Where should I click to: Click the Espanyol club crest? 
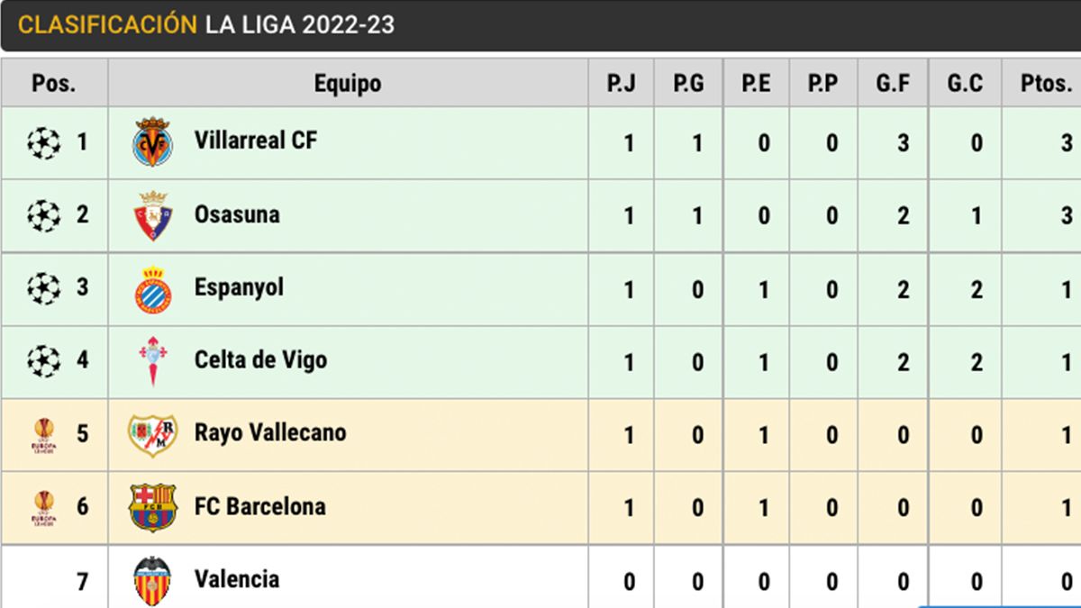tap(152, 289)
